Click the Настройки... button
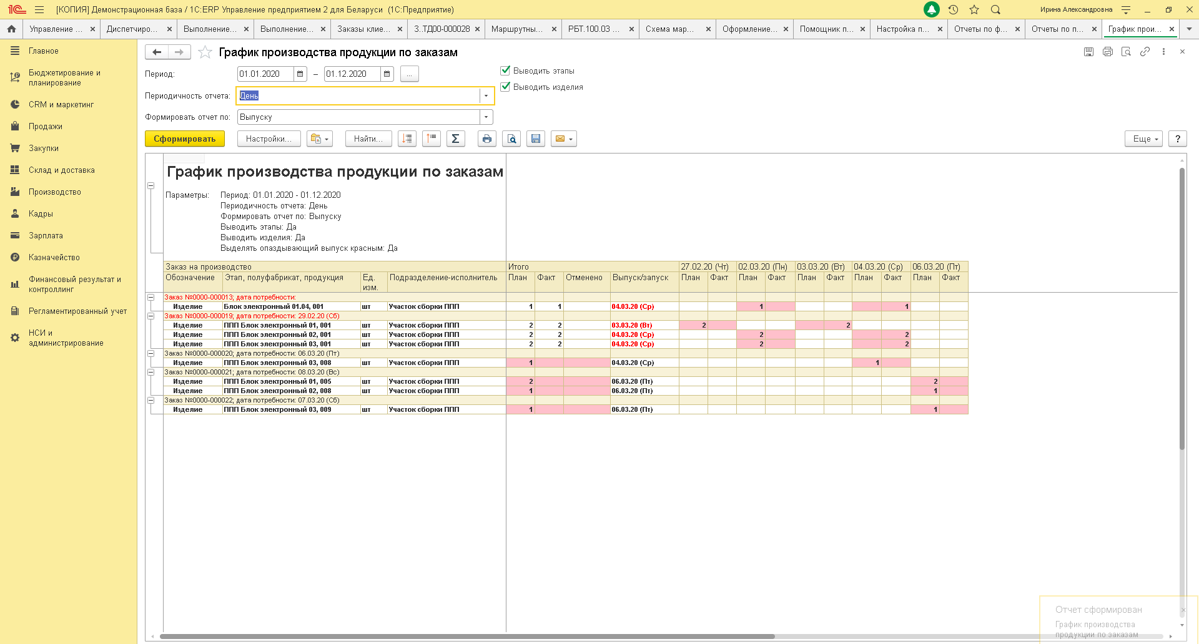Viewport: 1199px width, 644px height. [x=269, y=139]
